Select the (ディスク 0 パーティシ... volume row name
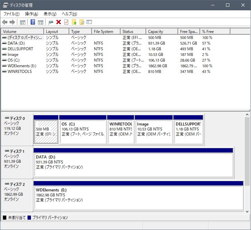 [25, 38]
